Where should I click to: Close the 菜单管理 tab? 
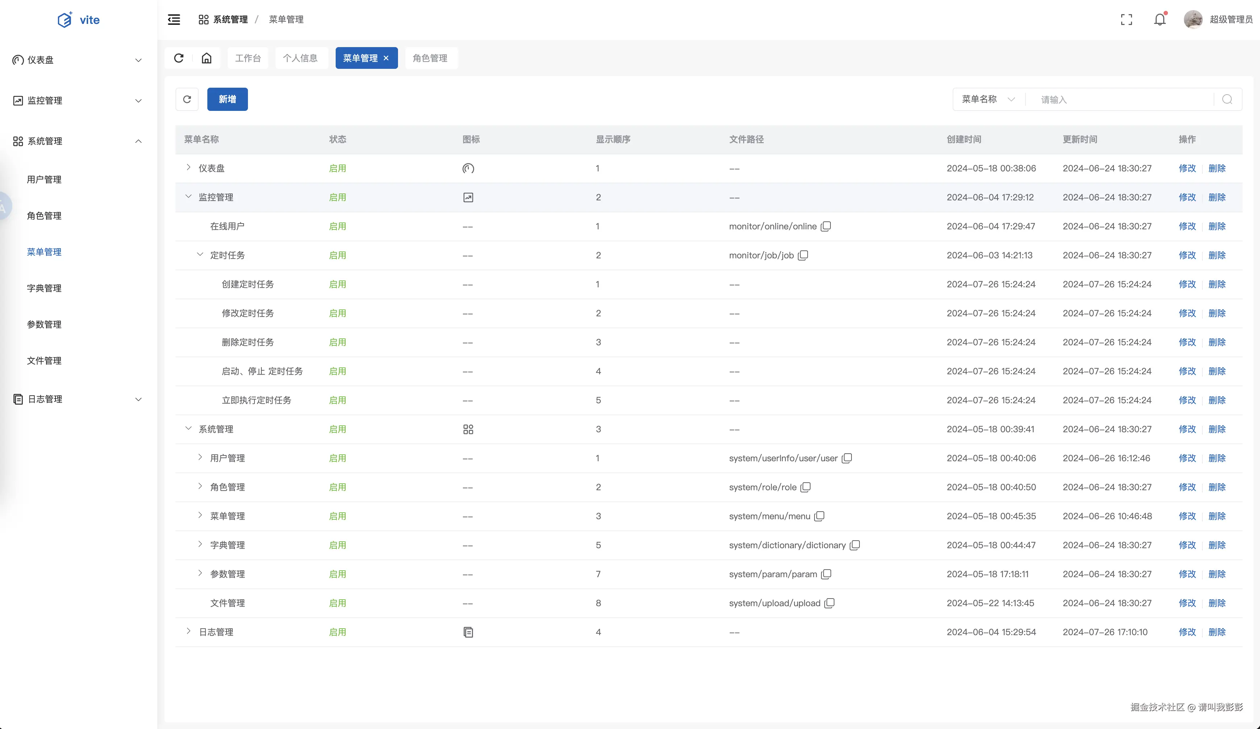(x=386, y=58)
